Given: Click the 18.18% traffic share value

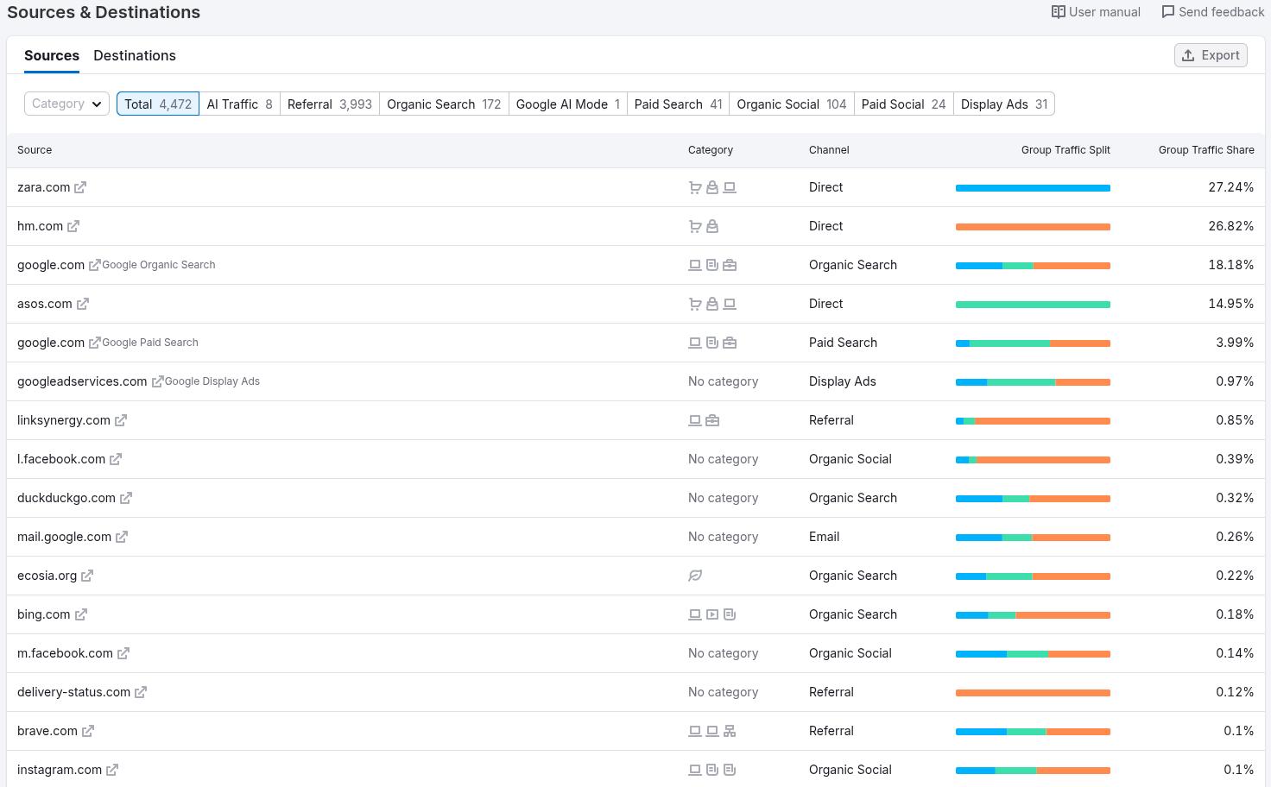Looking at the screenshot, I should pyautogui.click(x=1231, y=265).
